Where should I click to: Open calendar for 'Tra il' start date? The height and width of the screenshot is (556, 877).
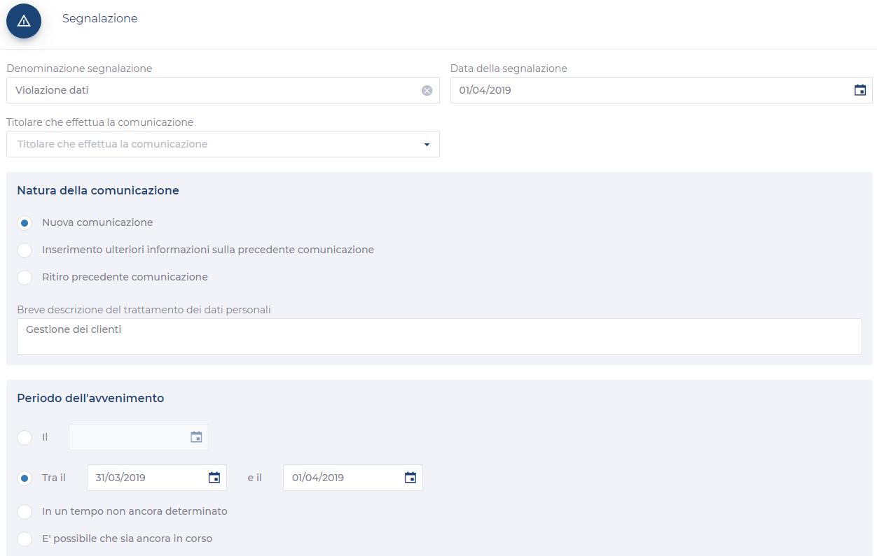214,478
